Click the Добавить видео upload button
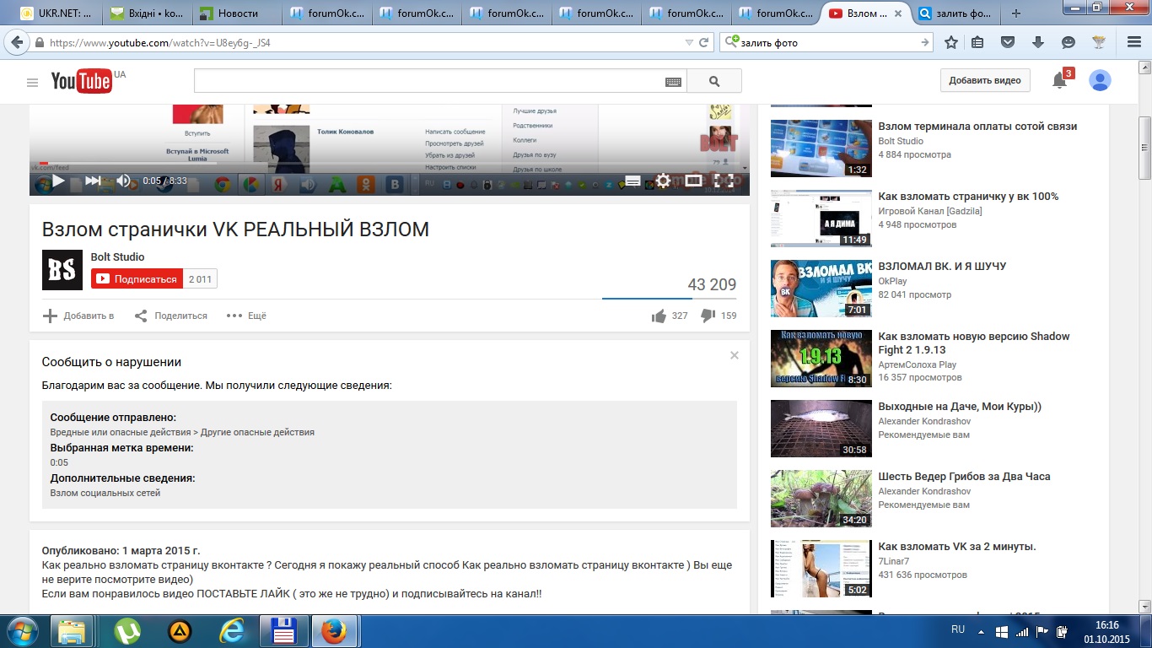The image size is (1152, 648). tap(985, 80)
